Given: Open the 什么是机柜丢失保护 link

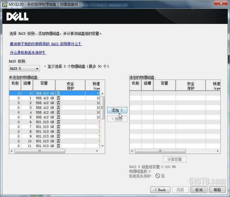Looking at the screenshot, I should [28, 52].
